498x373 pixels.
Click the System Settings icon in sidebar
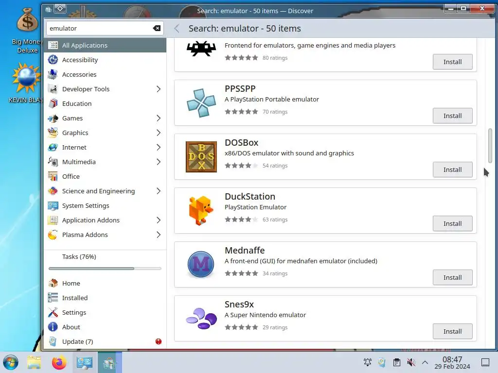click(x=53, y=205)
